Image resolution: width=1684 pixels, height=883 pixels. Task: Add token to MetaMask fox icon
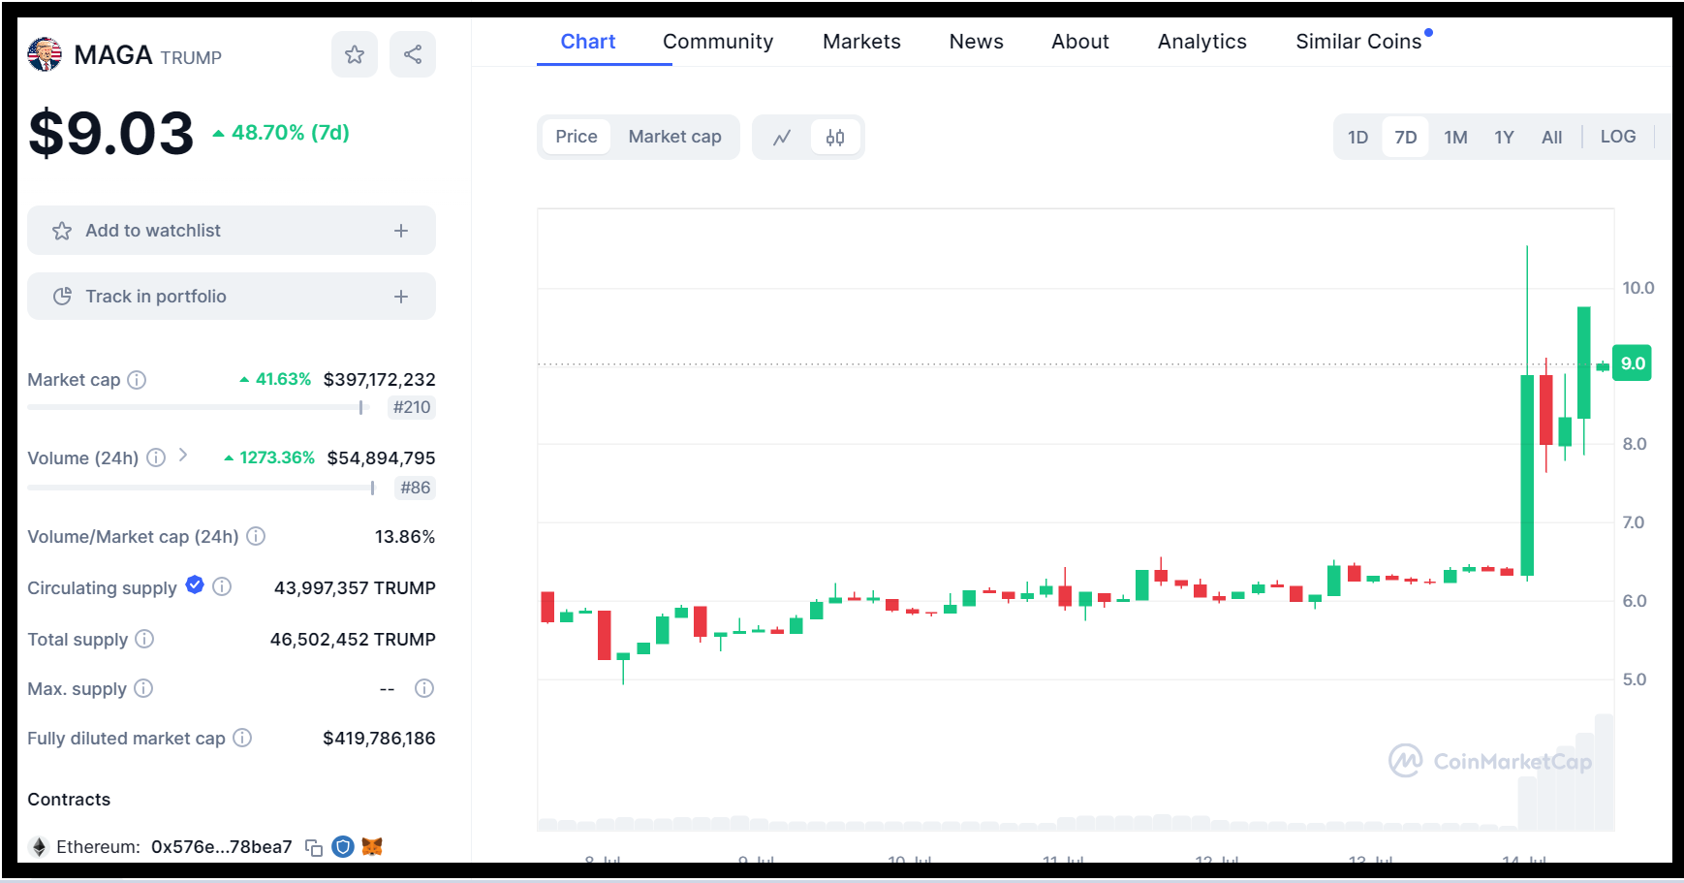pyautogui.click(x=372, y=847)
